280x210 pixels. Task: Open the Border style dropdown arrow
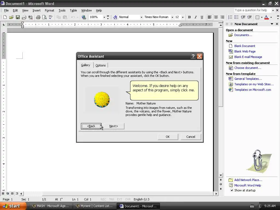point(262,17)
